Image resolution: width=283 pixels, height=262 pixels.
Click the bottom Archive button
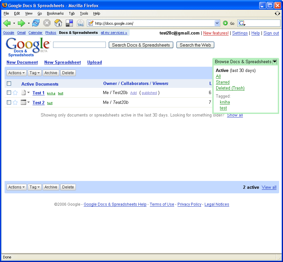(51, 187)
